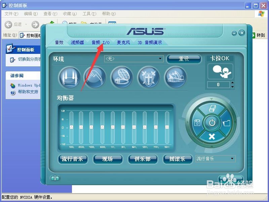Click the 重设 reset button

(x=184, y=59)
